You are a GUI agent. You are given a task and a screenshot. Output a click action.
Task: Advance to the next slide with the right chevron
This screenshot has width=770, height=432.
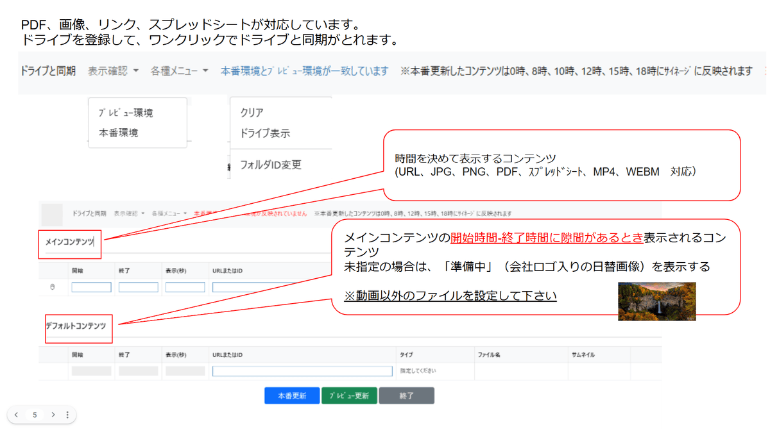click(53, 415)
